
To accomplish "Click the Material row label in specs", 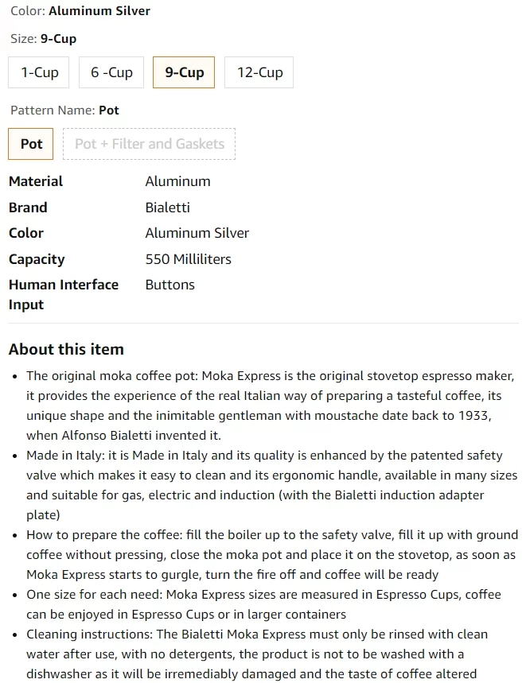I will tap(36, 181).
